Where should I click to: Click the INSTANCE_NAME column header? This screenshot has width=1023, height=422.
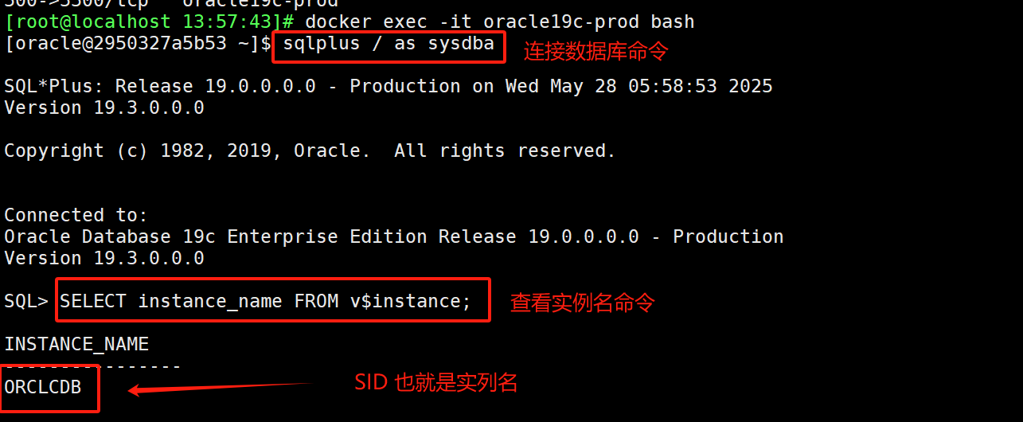[76, 344]
